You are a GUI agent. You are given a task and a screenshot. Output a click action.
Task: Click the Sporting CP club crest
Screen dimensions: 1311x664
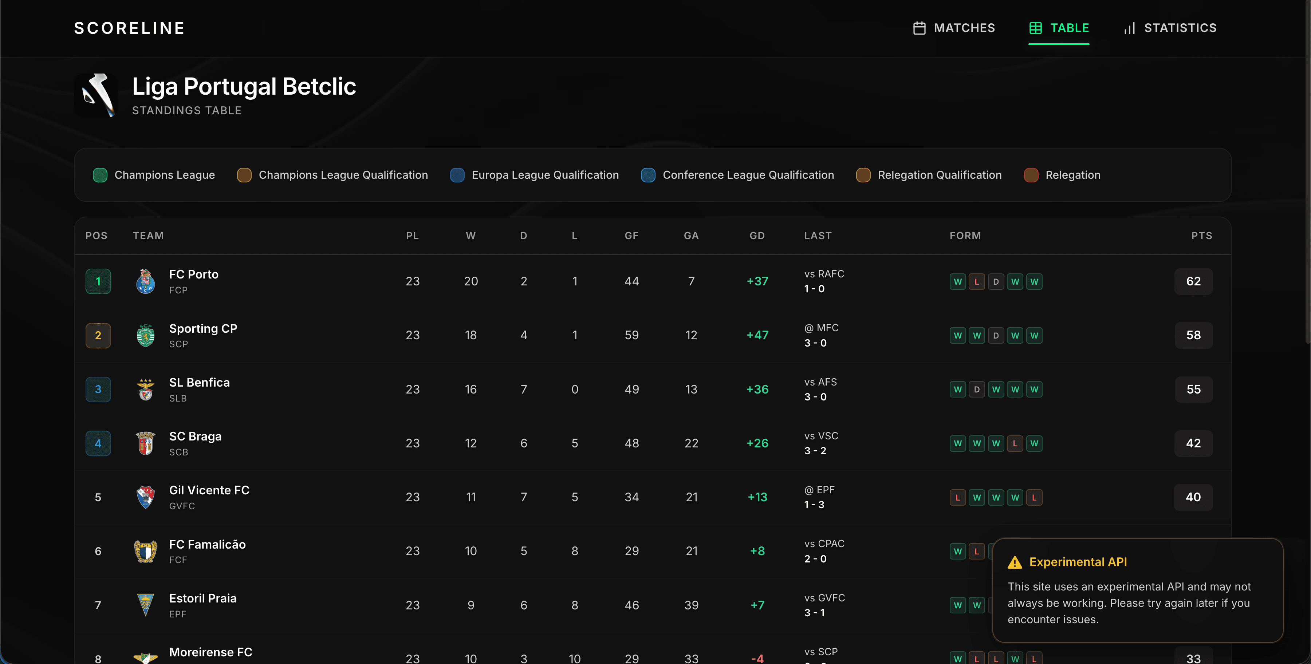tap(146, 335)
